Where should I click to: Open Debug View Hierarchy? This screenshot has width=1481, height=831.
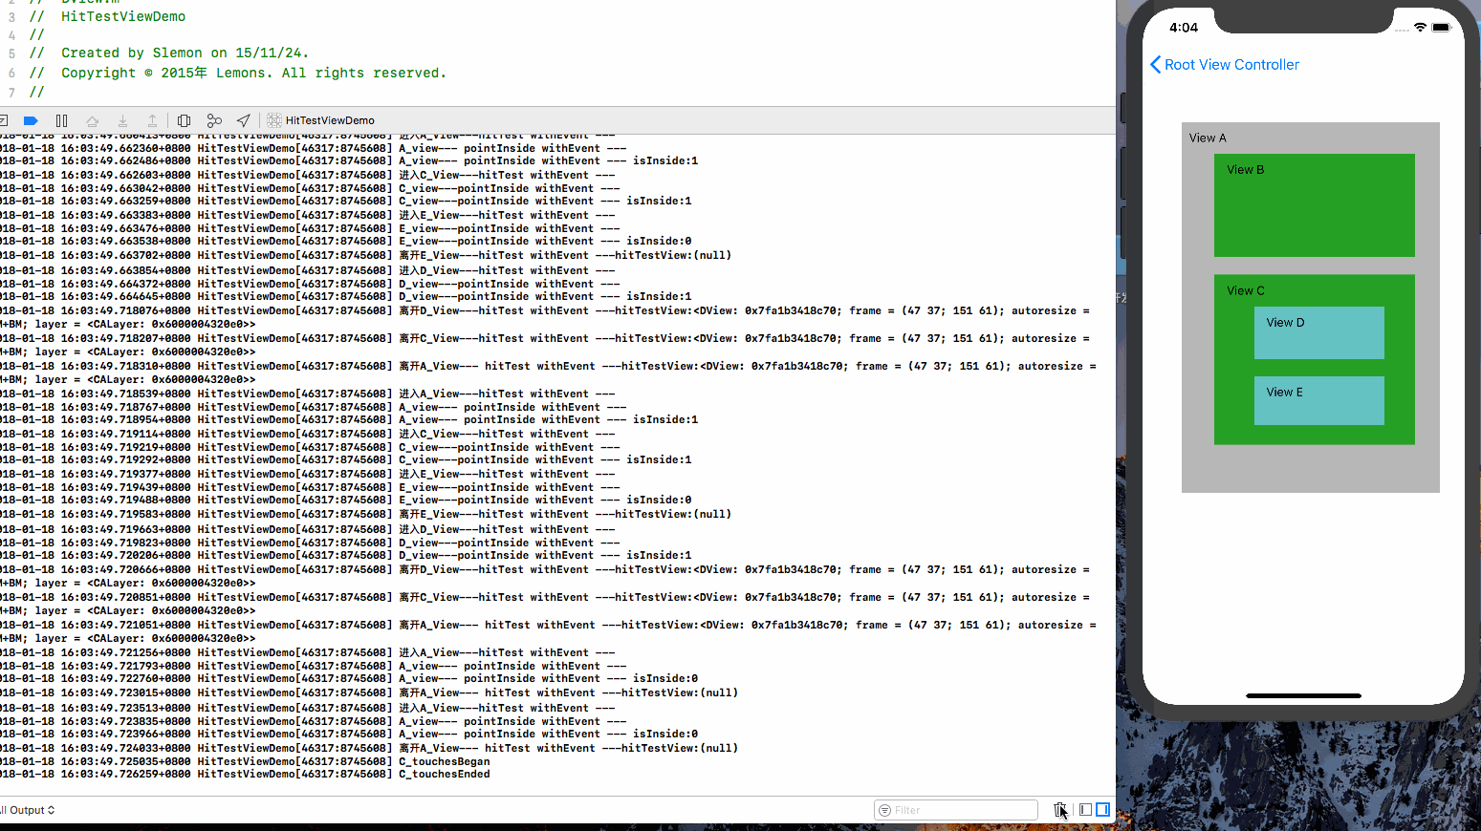(185, 120)
